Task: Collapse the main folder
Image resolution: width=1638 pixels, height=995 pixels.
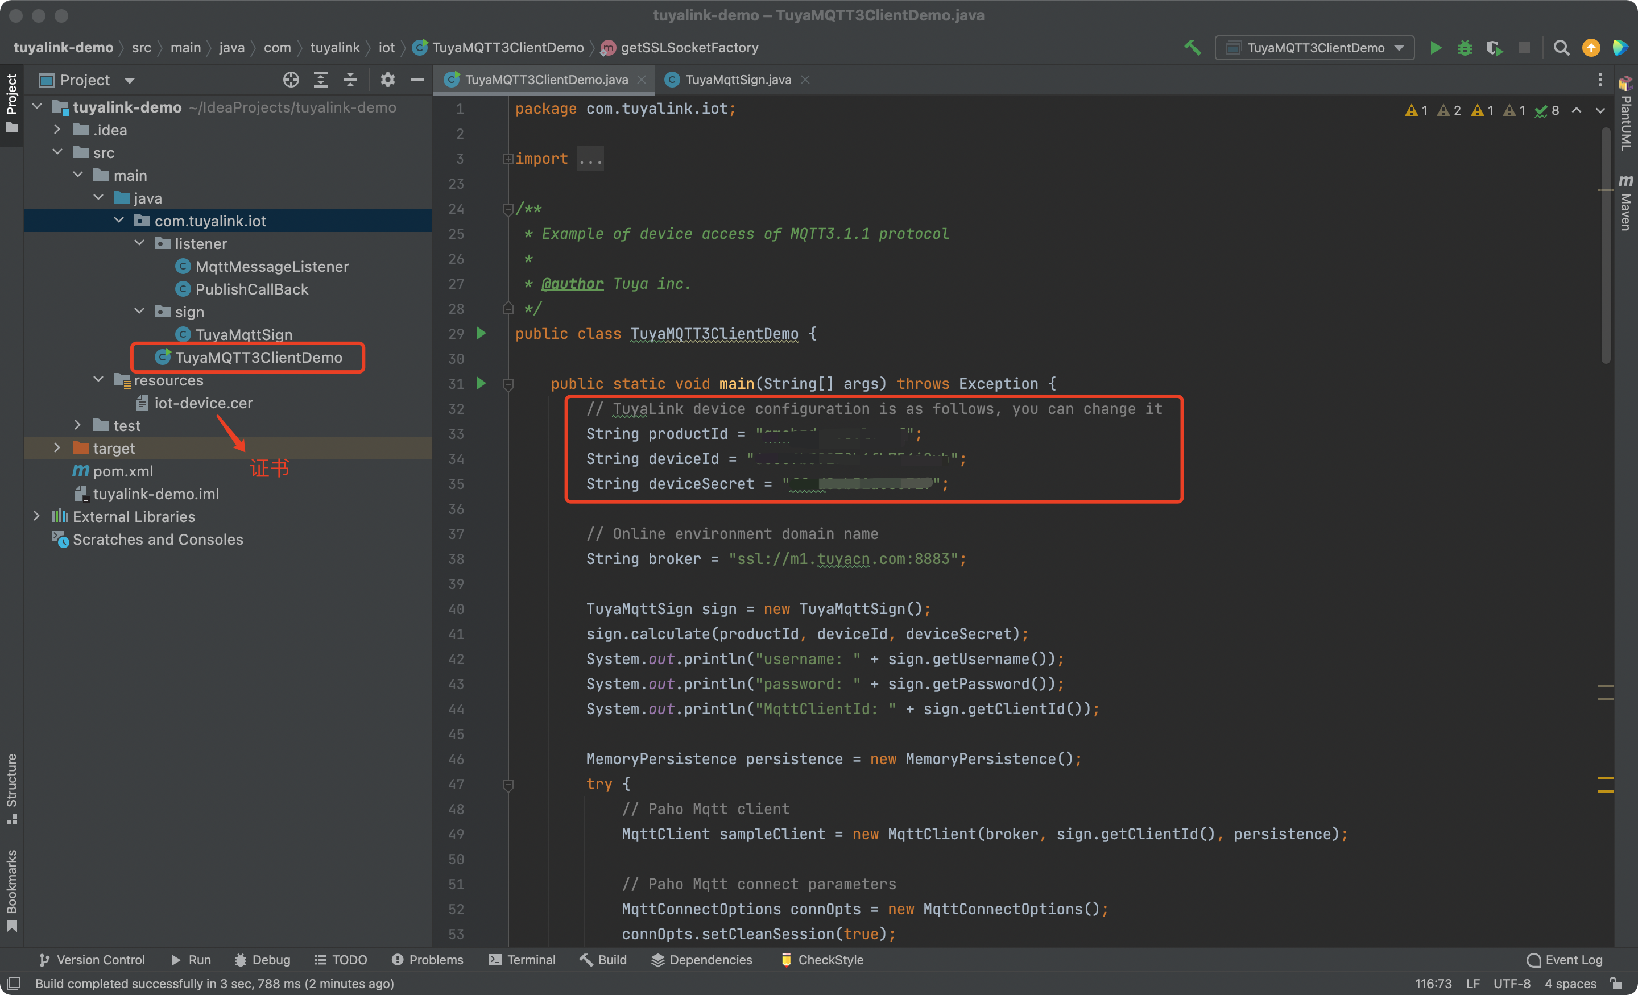Action: click(x=78, y=175)
